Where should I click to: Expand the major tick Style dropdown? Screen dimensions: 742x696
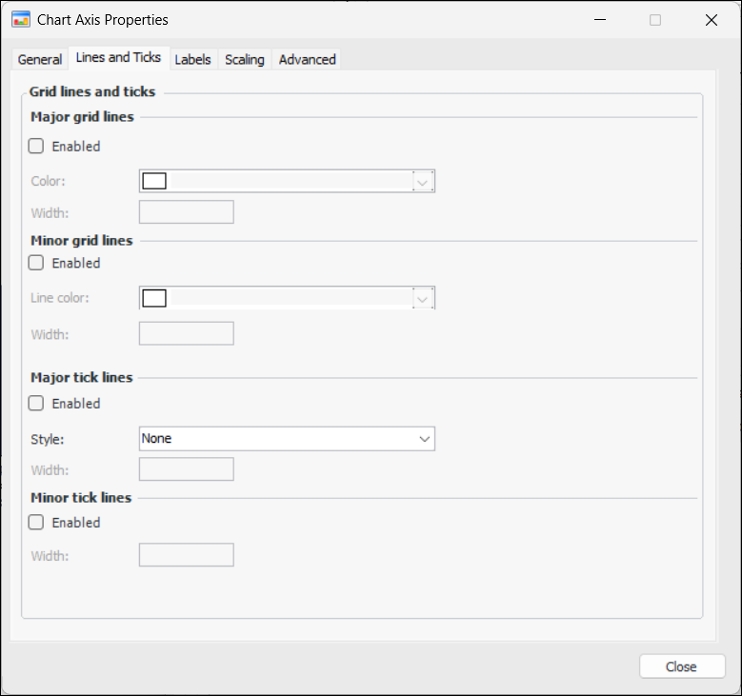coord(424,439)
